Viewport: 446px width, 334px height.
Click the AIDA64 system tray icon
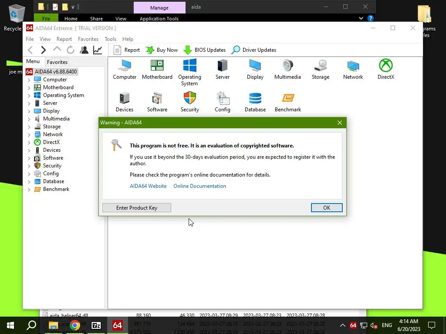tap(353, 325)
